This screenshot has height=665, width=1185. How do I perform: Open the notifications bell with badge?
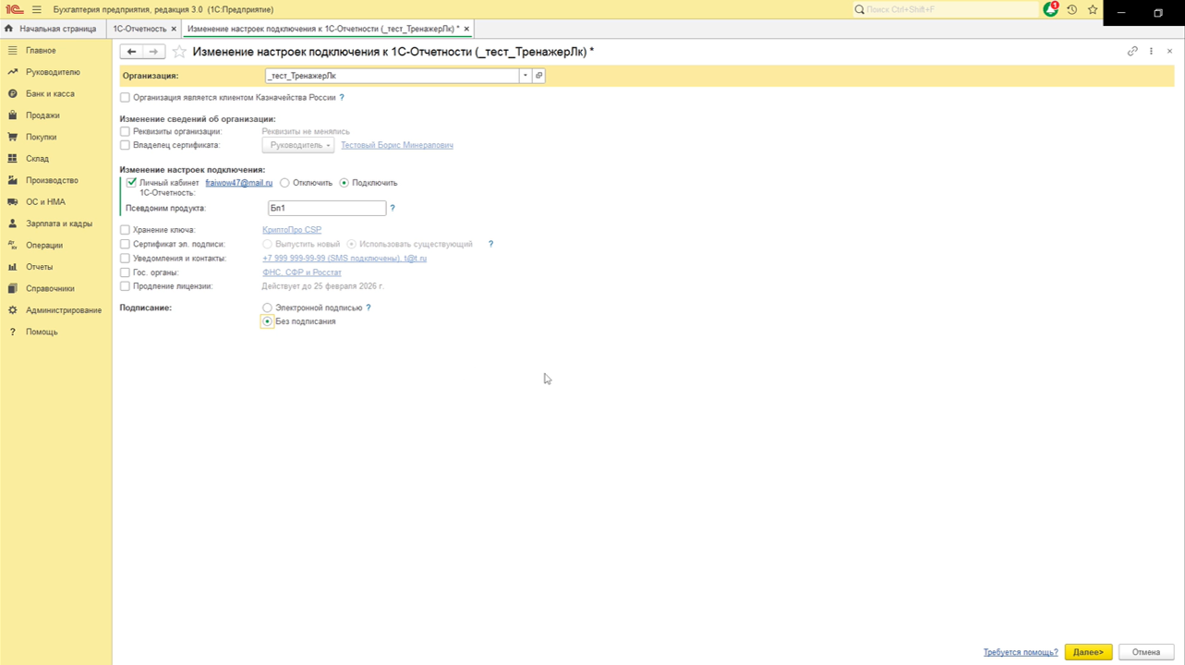point(1051,9)
